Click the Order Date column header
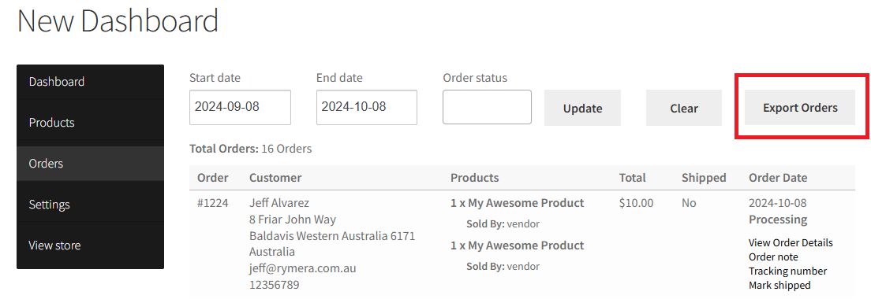Viewport: 871px width, 299px height. coord(778,178)
